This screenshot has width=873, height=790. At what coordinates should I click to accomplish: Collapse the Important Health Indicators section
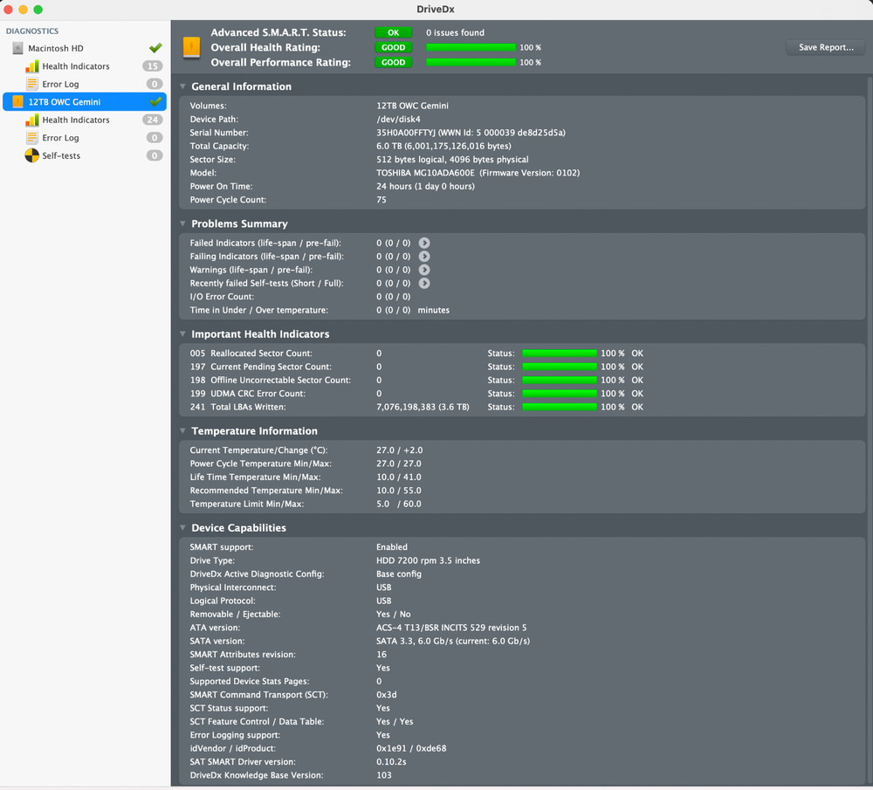point(182,333)
